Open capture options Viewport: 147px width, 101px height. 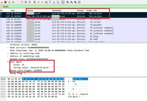(13, 2)
